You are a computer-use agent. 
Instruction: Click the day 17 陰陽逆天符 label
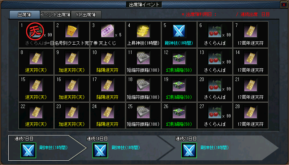(x=107, y=97)
